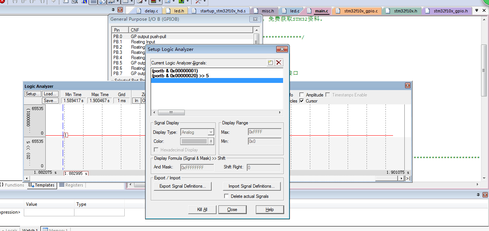This screenshot has height=231, width=489.
Task: Click Close in Setup Logic Analyzer
Action: coord(232,210)
